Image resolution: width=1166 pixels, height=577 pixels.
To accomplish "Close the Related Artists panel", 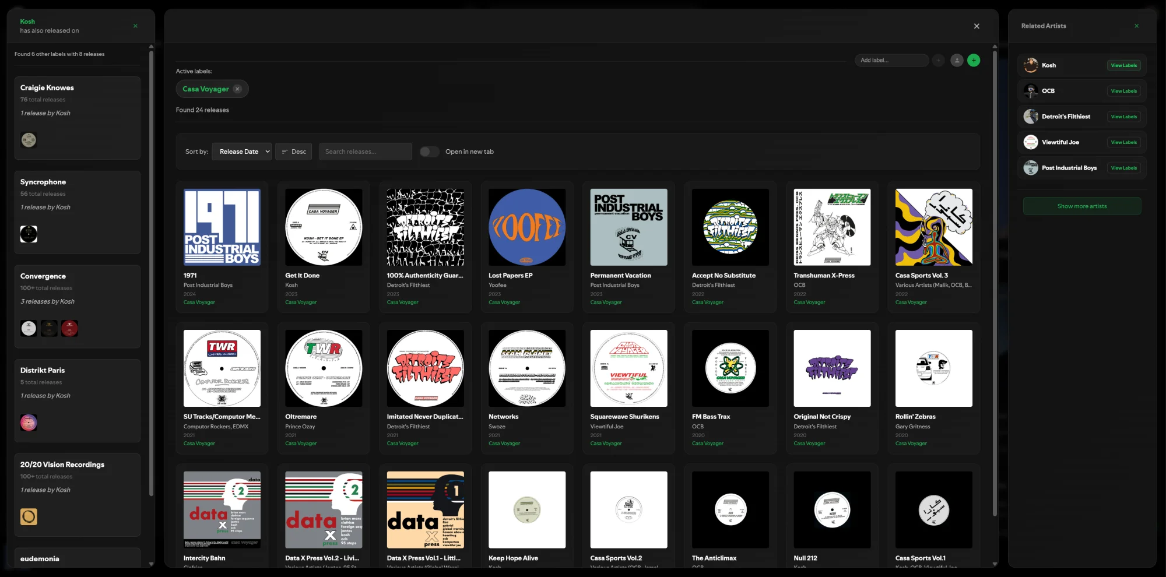I will pyautogui.click(x=1136, y=26).
